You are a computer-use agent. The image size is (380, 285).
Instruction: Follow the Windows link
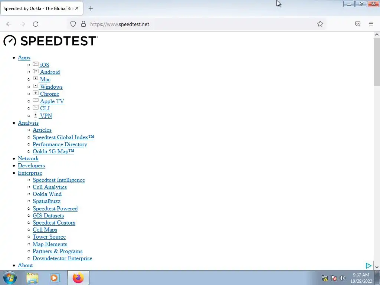tap(51, 87)
